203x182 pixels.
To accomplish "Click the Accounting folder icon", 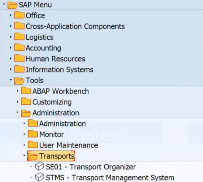I will point(19,48).
